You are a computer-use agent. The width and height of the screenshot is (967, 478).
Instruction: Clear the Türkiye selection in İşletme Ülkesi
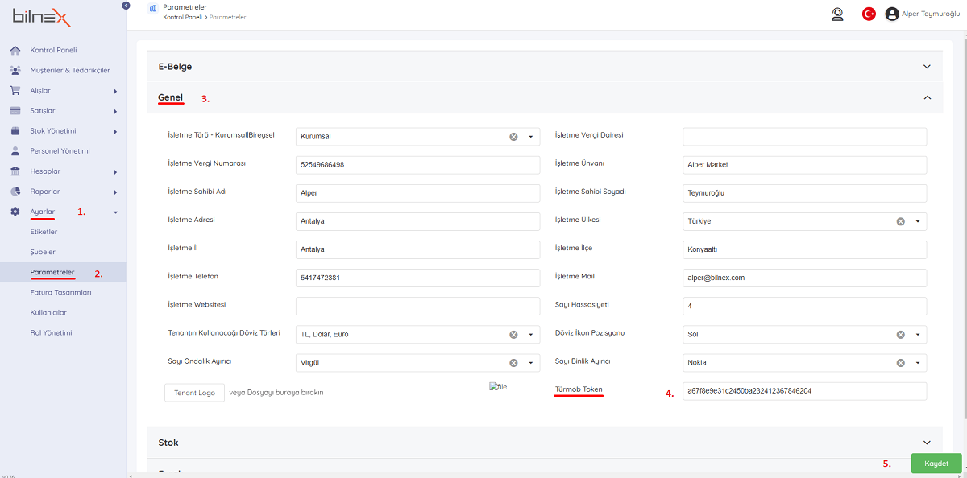pos(900,221)
